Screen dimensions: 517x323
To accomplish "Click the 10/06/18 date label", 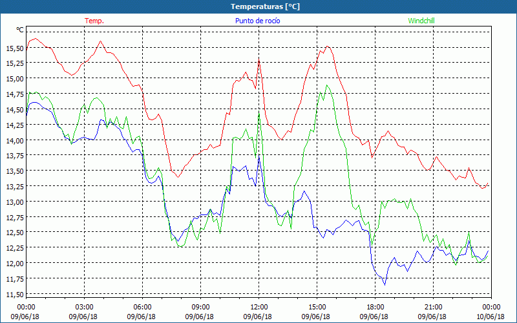I will click(x=491, y=317).
